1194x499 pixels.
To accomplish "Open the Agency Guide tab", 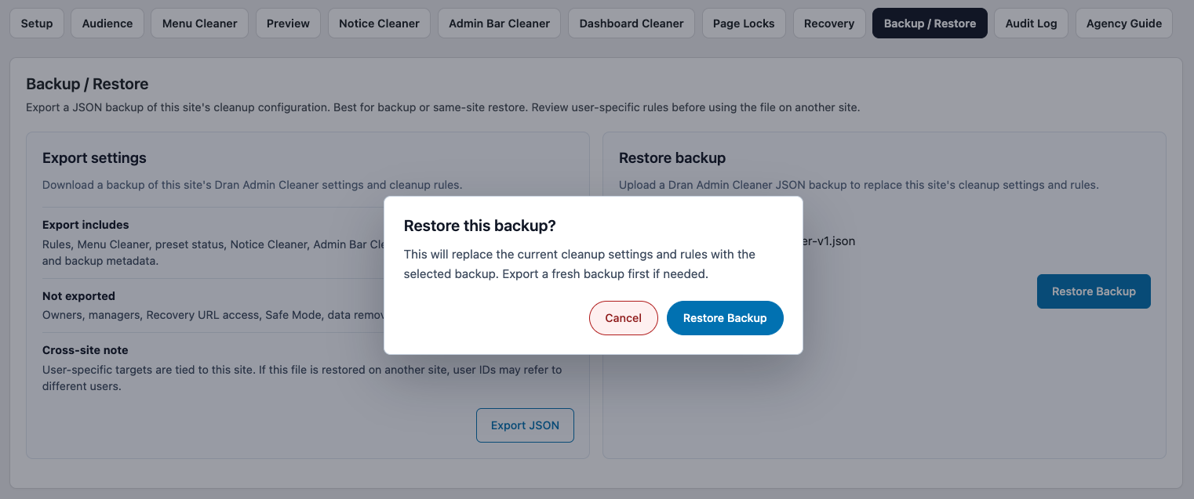I will 1124,24.
